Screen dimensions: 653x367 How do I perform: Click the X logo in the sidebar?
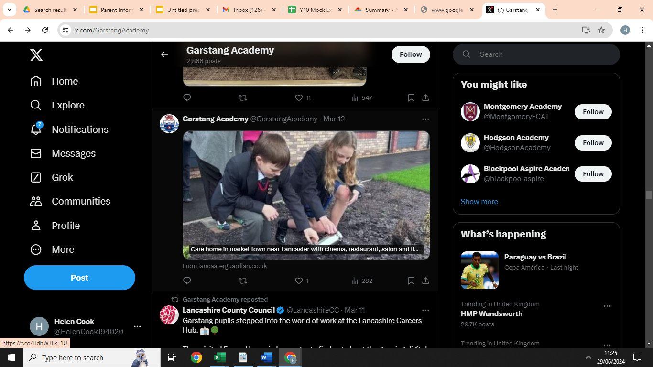[x=36, y=55]
